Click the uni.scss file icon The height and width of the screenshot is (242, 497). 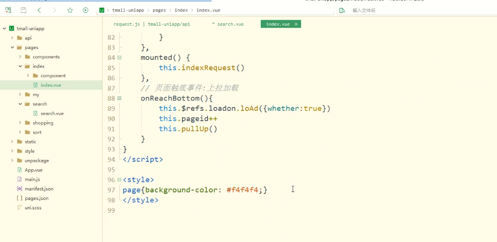[x=19, y=208]
